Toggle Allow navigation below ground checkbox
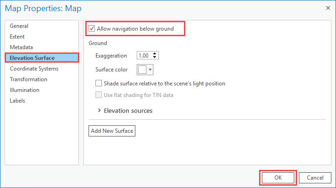This screenshot has height=188, width=336. pyautogui.click(x=92, y=29)
